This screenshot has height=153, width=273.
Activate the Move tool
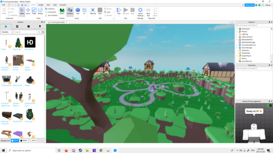[x=28, y=11]
